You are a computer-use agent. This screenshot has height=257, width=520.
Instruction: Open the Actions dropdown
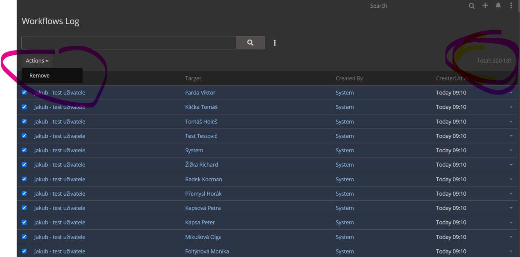coord(37,61)
